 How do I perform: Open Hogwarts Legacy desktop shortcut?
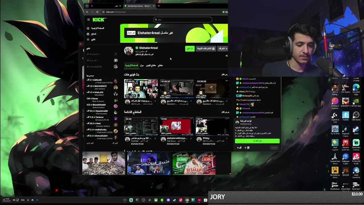click(346, 131)
